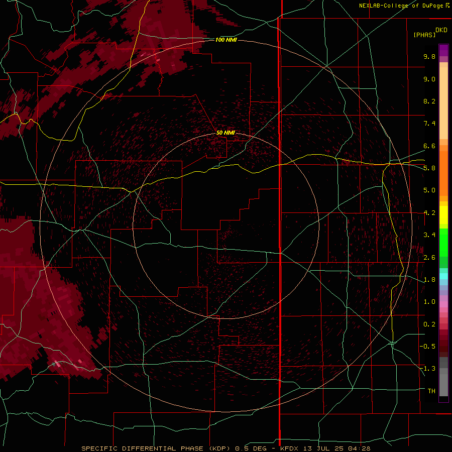Click the 0.2 scale value
Screen dimensions: 452x452
tap(429, 324)
